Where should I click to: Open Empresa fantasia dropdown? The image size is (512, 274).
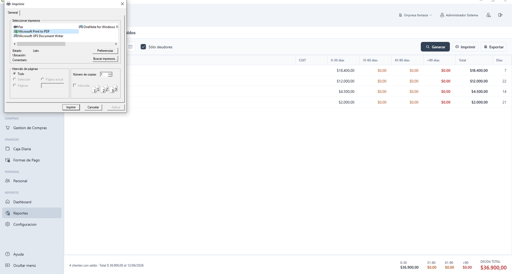(416, 15)
